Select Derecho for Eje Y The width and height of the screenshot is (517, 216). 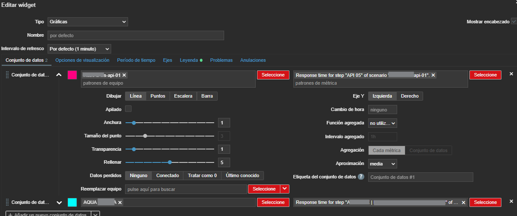(x=409, y=96)
